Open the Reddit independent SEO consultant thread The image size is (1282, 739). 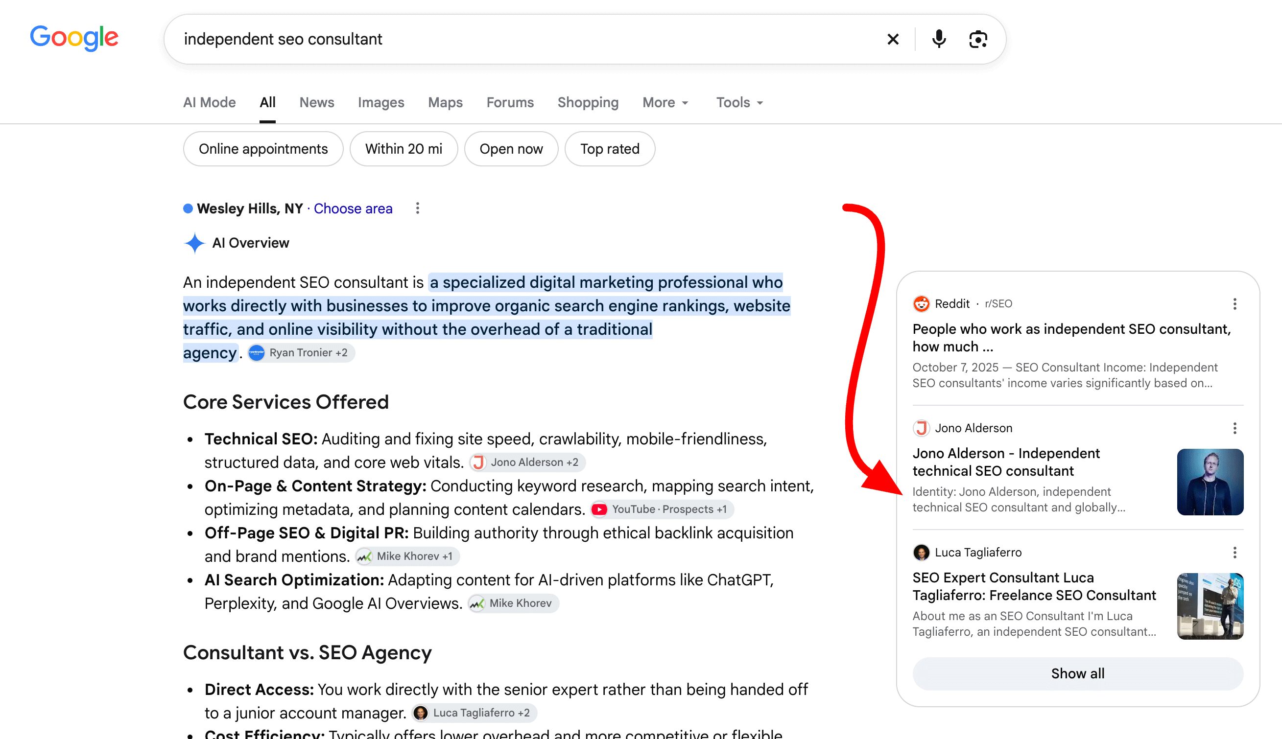[1071, 338]
